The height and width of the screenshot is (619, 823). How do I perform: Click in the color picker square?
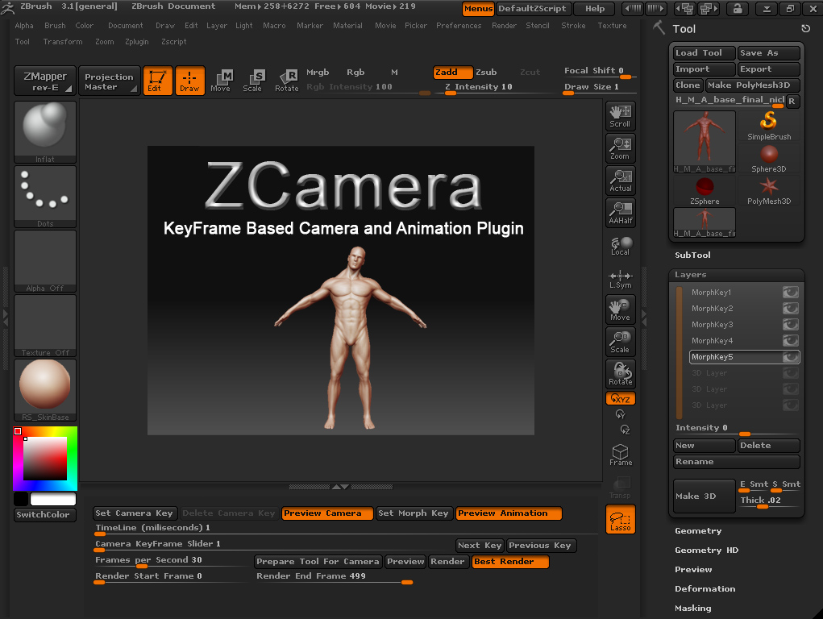45,459
